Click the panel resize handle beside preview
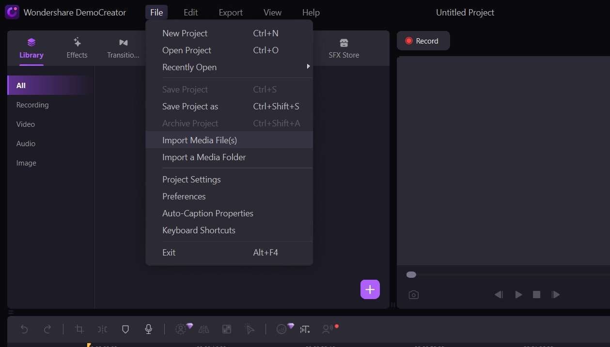Screen dimensions: 610x347 click(x=393, y=305)
